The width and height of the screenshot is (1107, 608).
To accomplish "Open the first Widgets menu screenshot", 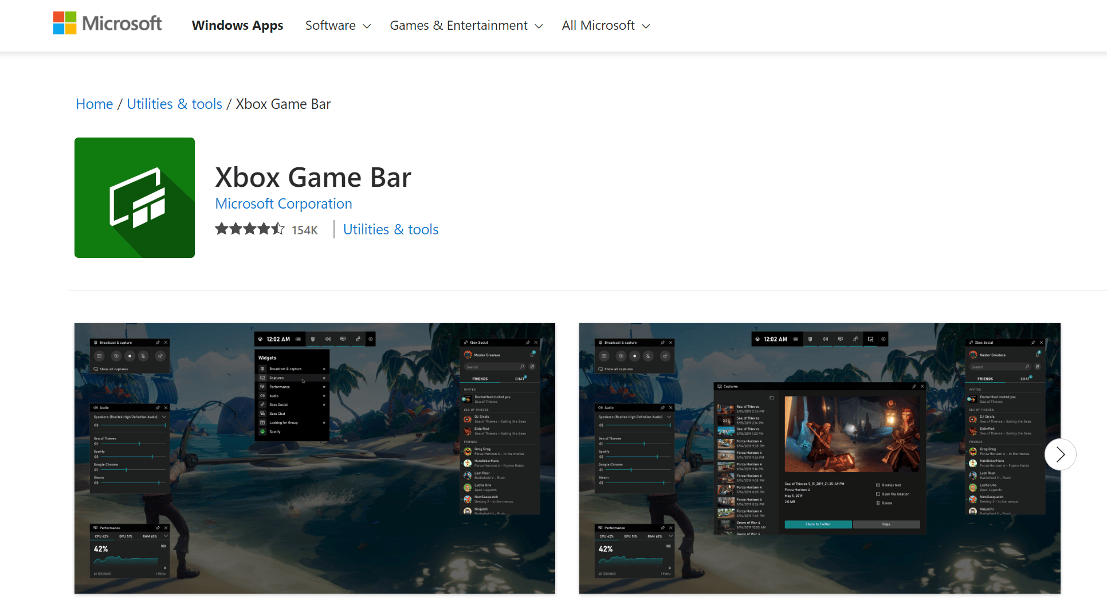I will (315, 458).
